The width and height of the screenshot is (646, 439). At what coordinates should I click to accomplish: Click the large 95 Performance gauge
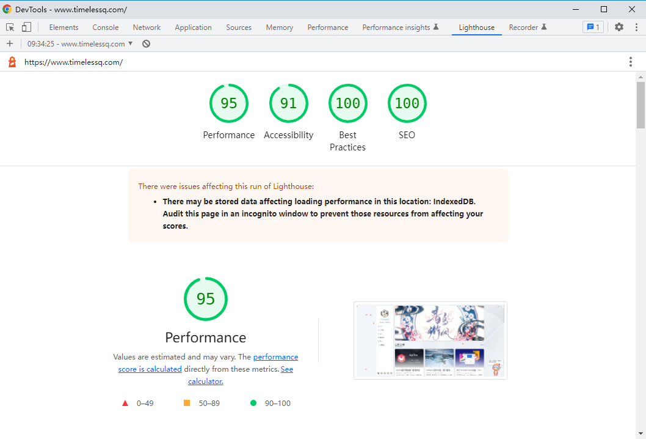206,299
